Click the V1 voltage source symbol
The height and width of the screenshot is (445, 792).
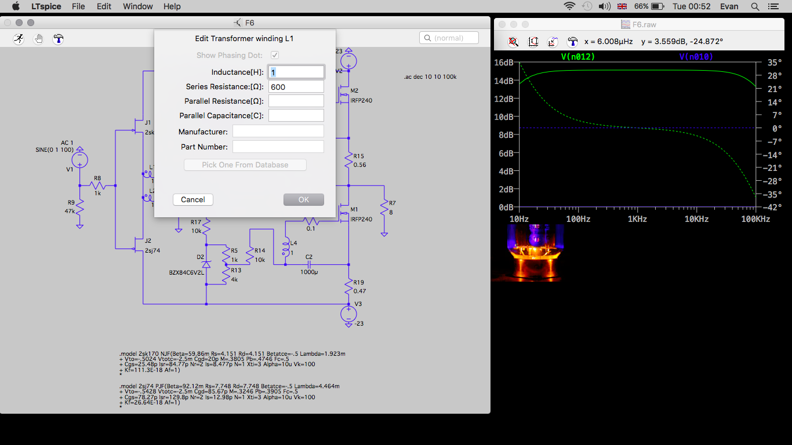[79, 159]
